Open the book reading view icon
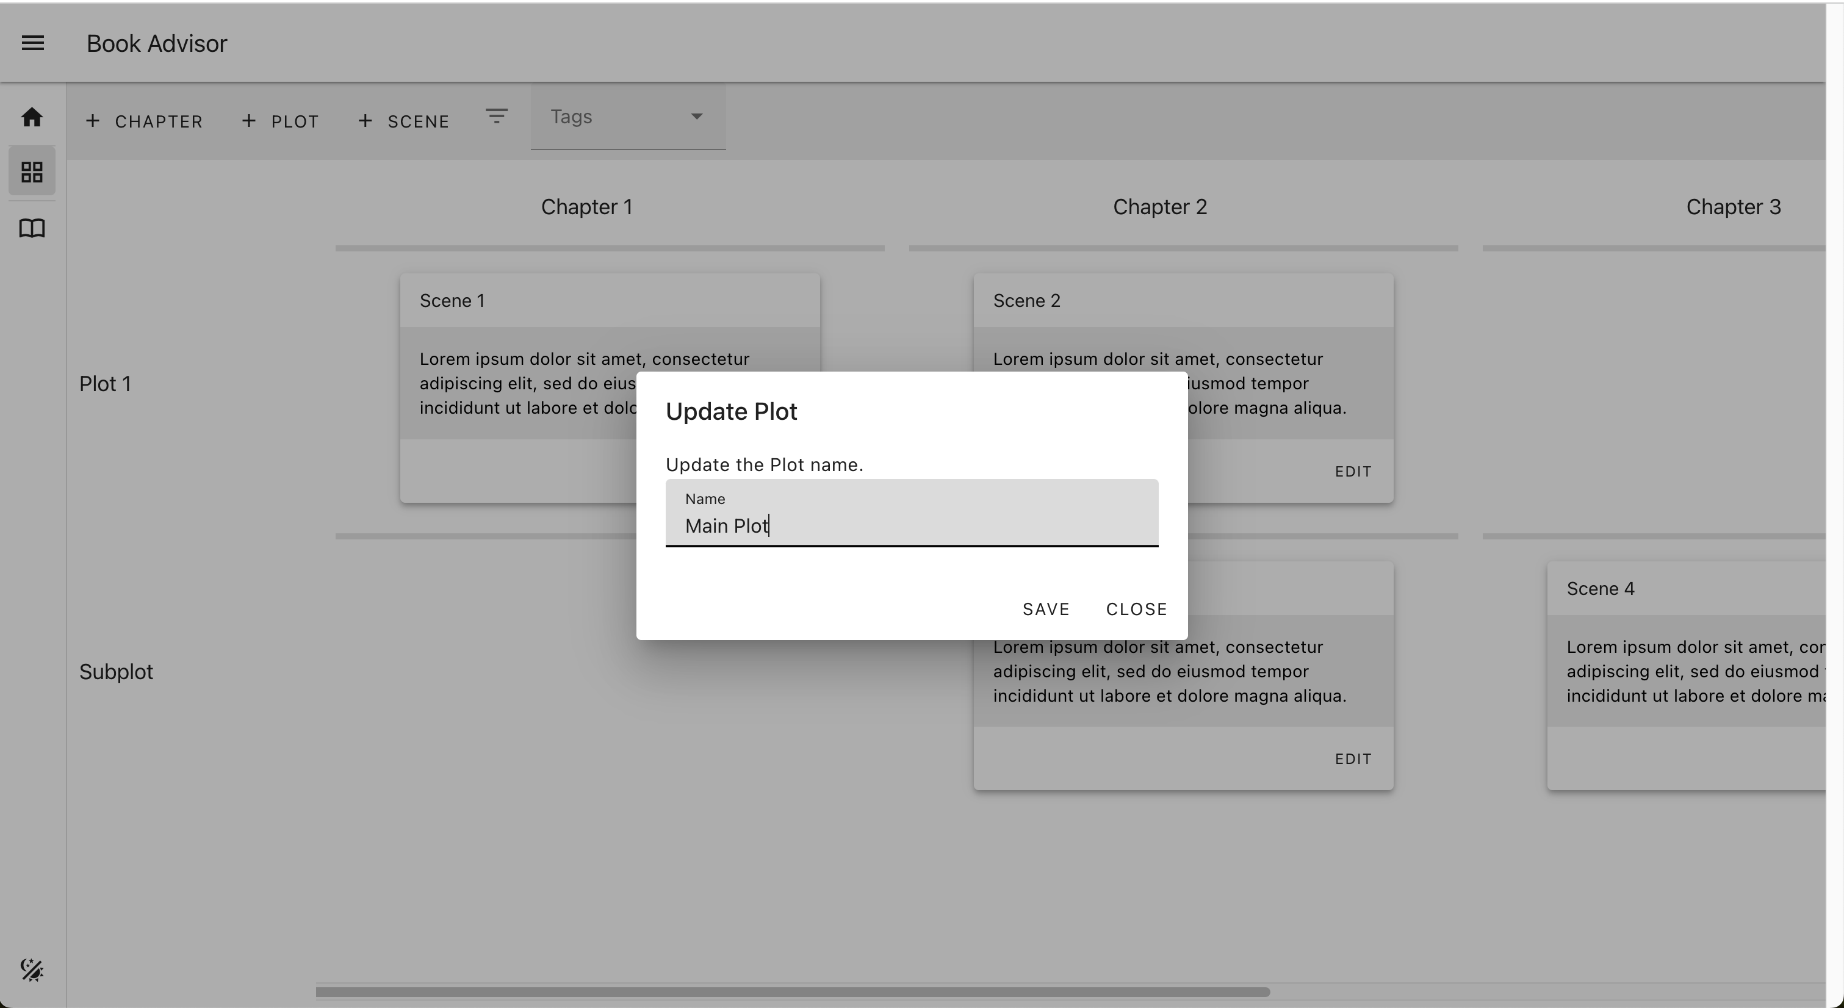The width and height of the screenshot is (1844, 1008). (x=32, y=228)
